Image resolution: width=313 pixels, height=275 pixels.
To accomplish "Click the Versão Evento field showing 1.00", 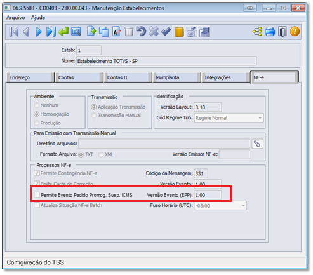I will click(x=208, y=184).
